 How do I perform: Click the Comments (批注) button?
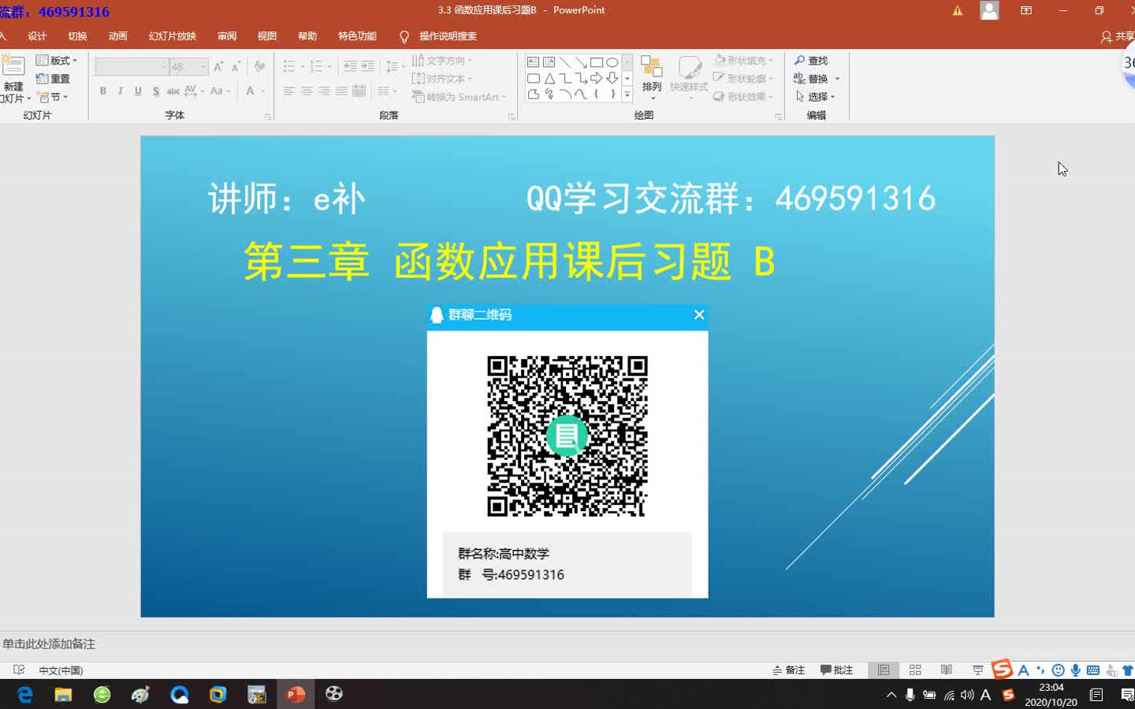click(837, 670)
